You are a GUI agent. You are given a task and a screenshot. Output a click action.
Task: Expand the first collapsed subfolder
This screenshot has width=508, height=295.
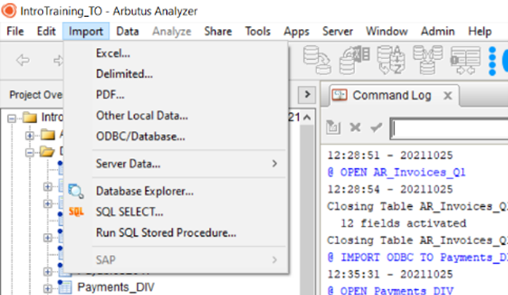click(30, 135)
